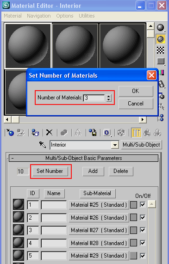The width and height of the screenshot is (169, 264).
Task: Pick material with the eyedropper icon
Action: pyautogui.click(x=43, y=144)
